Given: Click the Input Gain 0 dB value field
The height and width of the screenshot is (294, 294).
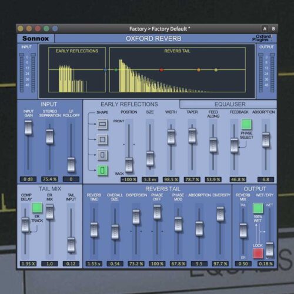Looking at the screenshot, I should (x=28, y=179).
